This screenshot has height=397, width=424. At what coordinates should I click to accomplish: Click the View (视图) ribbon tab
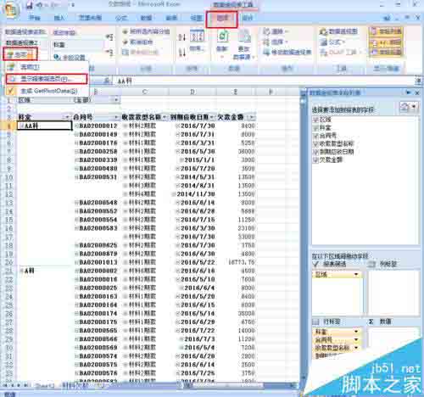[196, 18]
